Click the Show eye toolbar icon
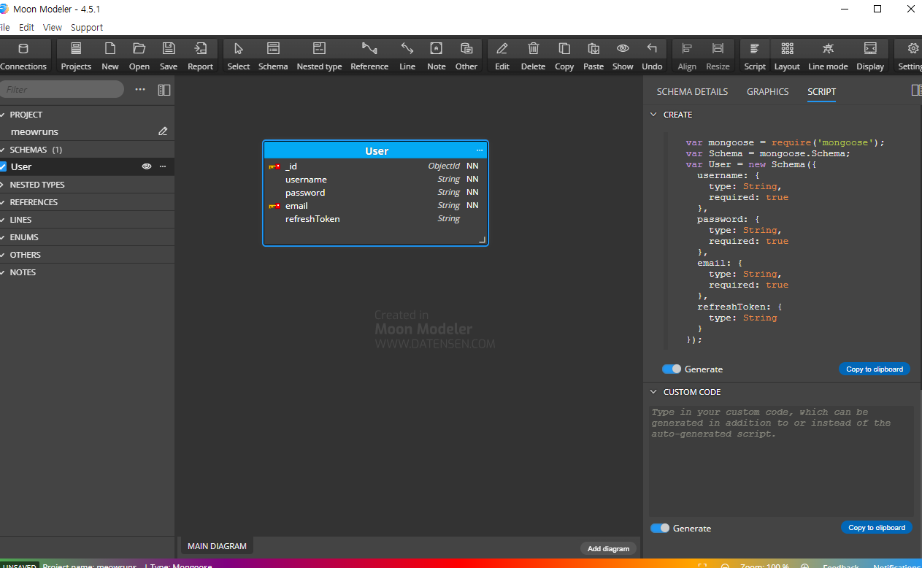This screenshot has height=568, width=922. (x=623, y=56)
